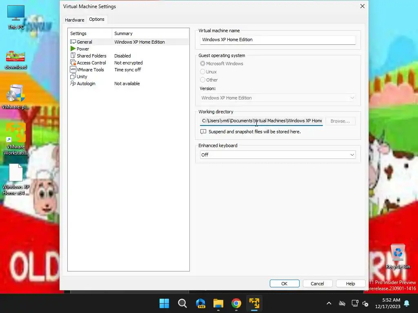
Task: Open the Recycle Bin desktop icon
Action: [x=398, y=256]
